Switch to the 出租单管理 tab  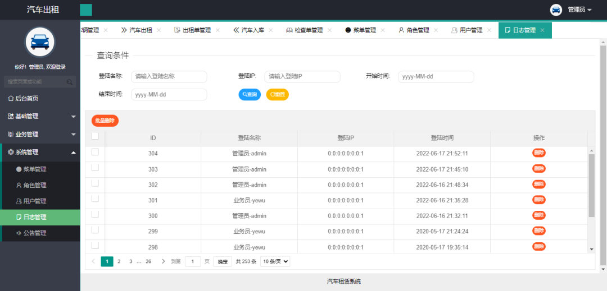[x=193, y=30]
